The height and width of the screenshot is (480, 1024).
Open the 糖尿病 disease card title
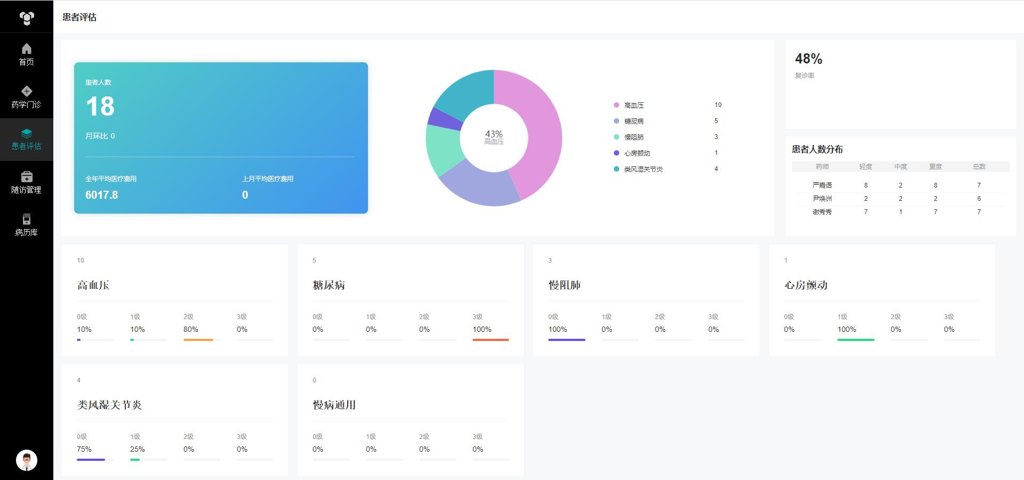tap(329, 286)
